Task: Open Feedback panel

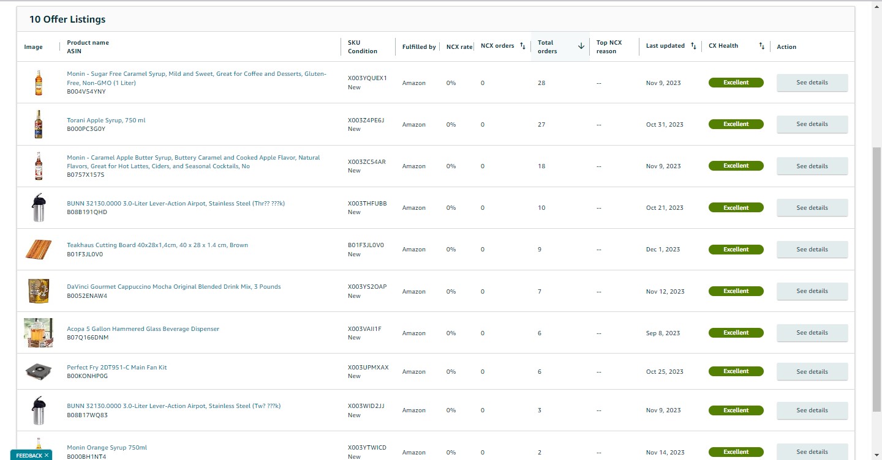Action: point(29,455)
